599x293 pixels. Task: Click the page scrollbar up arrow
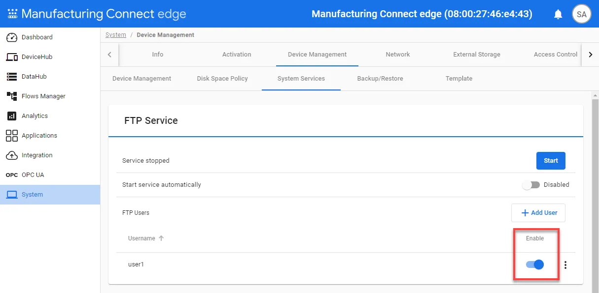tap(596, 95)
